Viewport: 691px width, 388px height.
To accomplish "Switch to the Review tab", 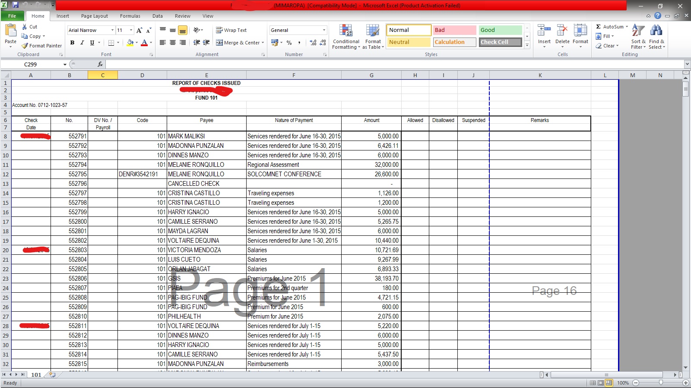I will [183, 16].
